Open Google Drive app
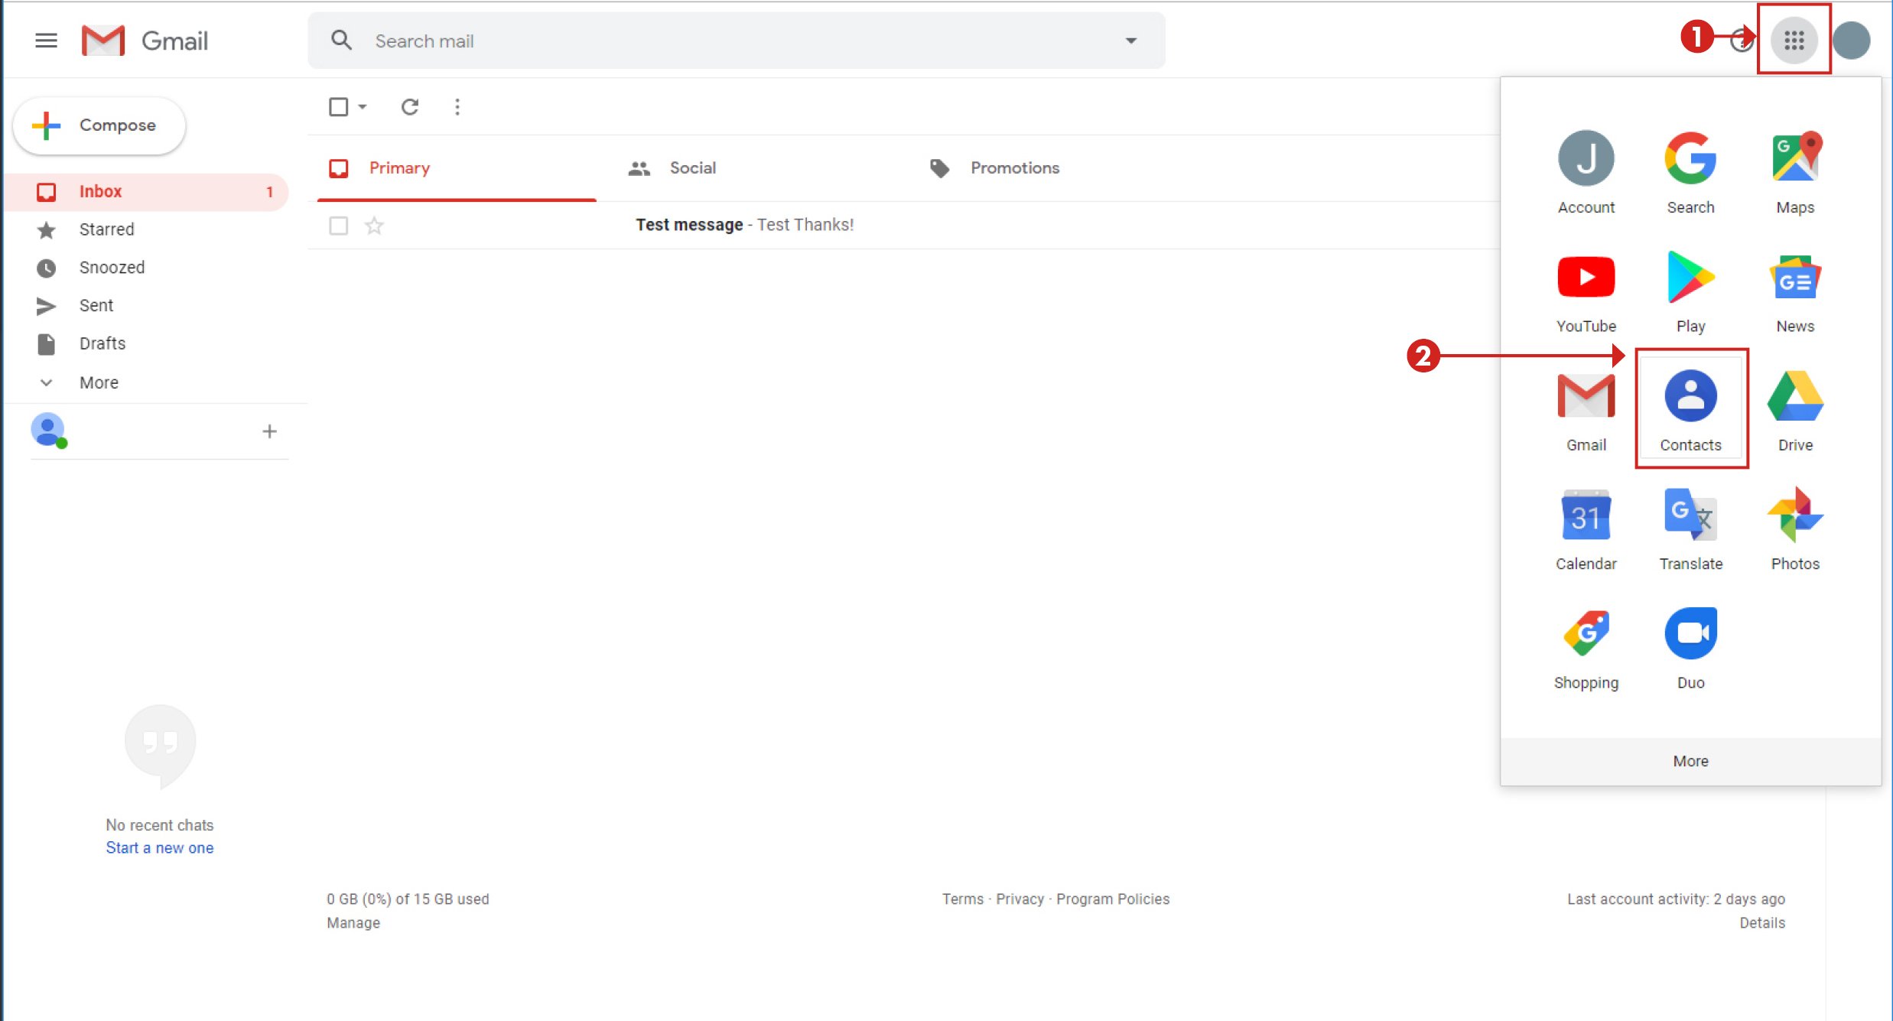Screen dimensions: 1893x1021 (x=1795, y=411)
